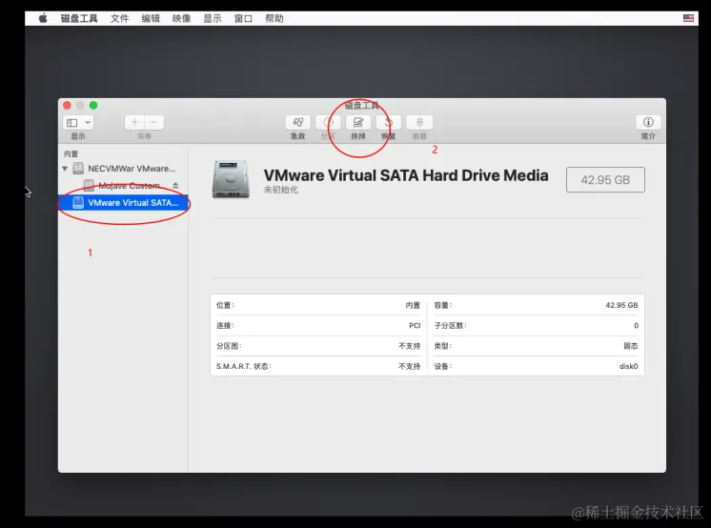Click the US flag input source icon
The image size is (711, 528).
(688, 18)
